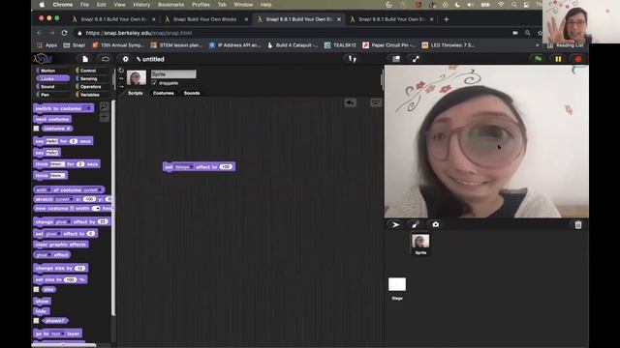Select the Operators block category
Image resolution: width=620 pixels, height=348 pixels.
[x=92, y=87]
